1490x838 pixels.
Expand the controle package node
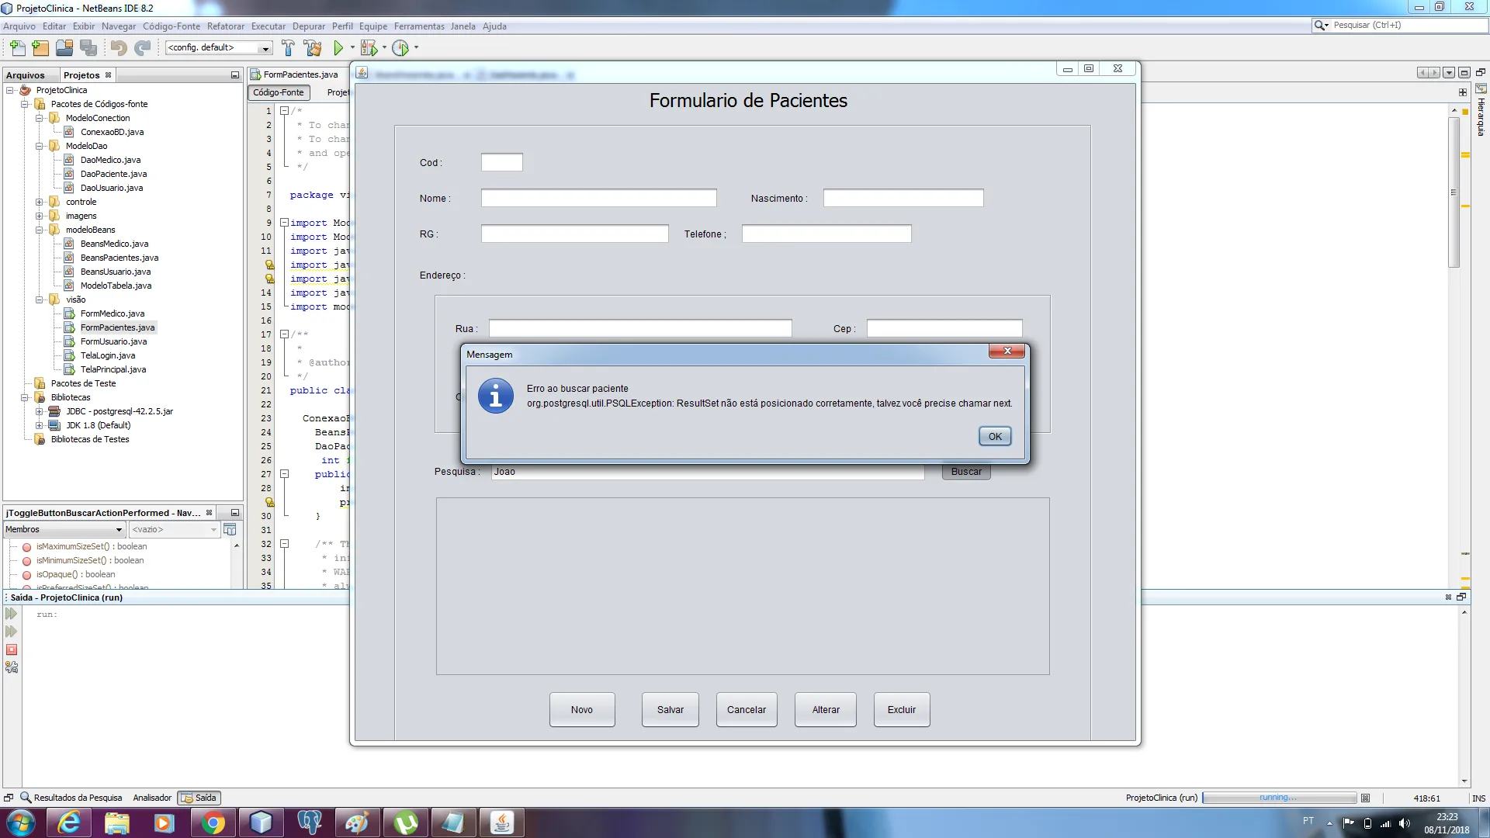[x=40, y=202]
